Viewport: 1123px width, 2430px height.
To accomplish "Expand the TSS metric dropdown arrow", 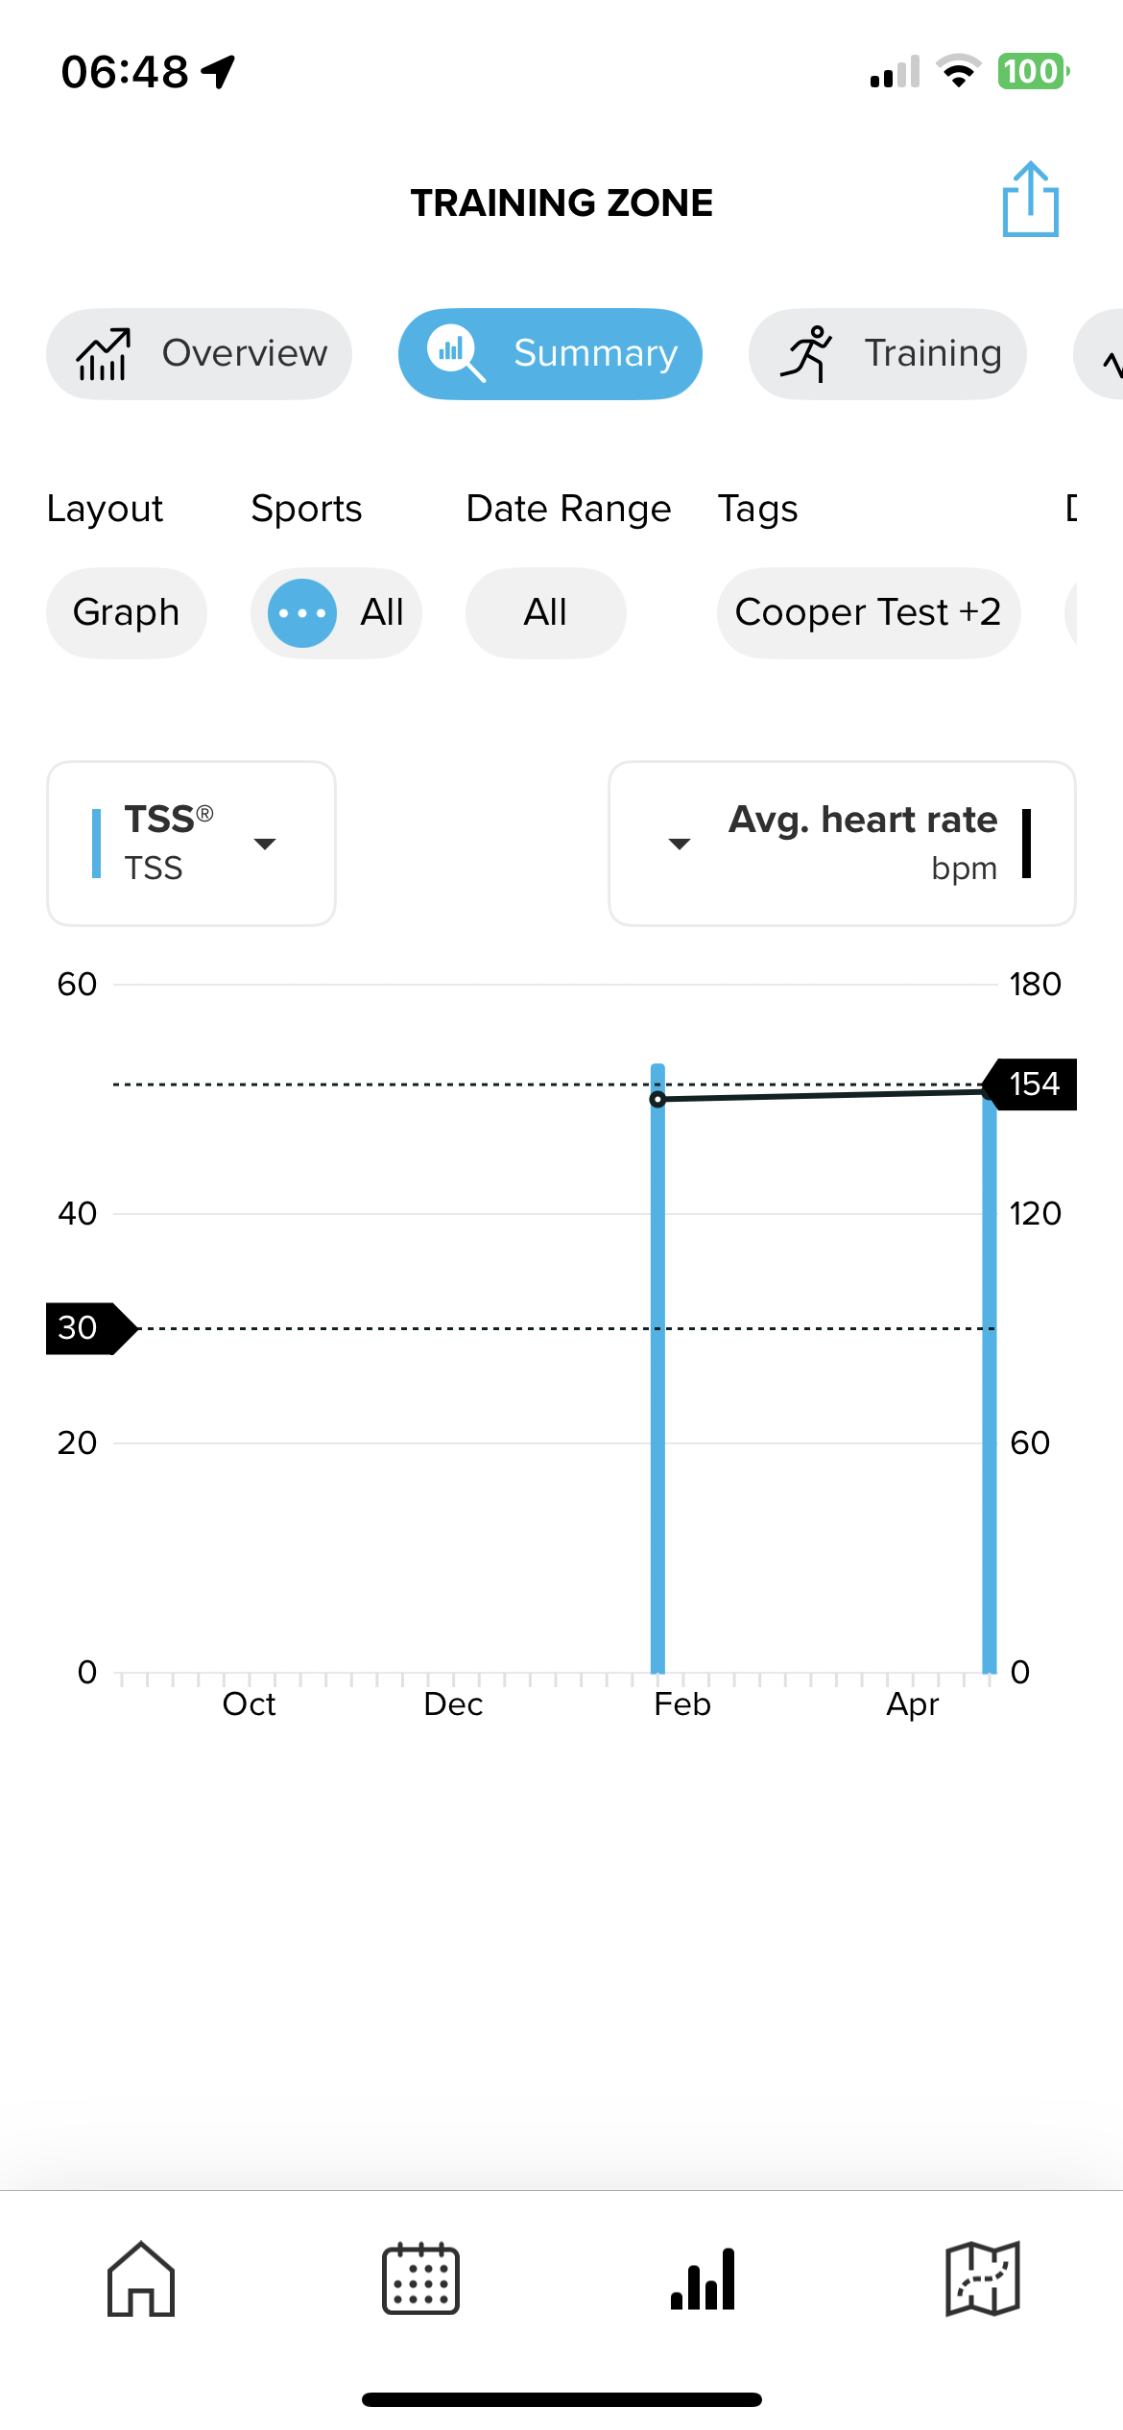I will click(x=265, y=844).
